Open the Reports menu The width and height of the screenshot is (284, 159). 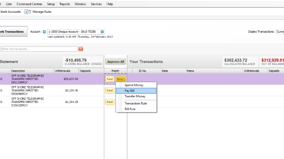click(x=65, y=4)
